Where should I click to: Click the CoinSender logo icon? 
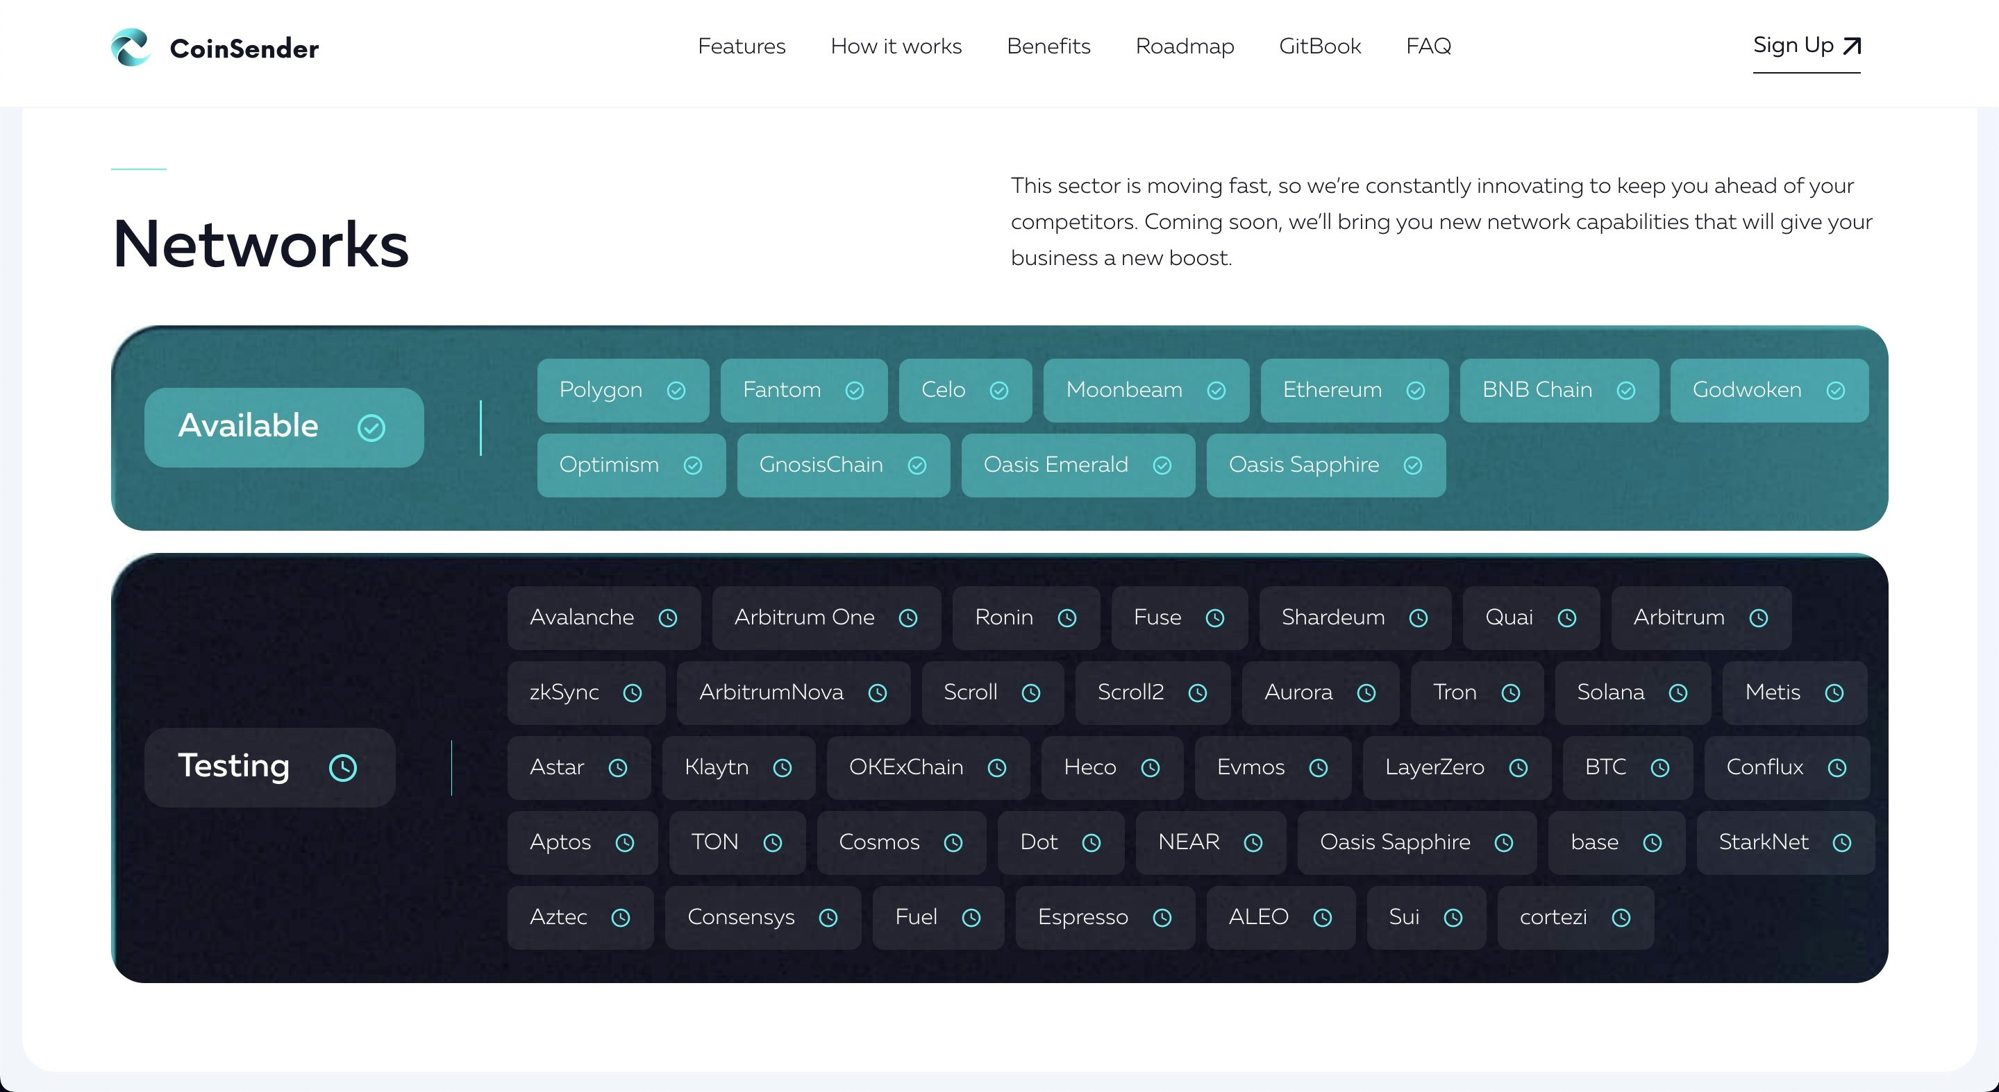(131, 47)
